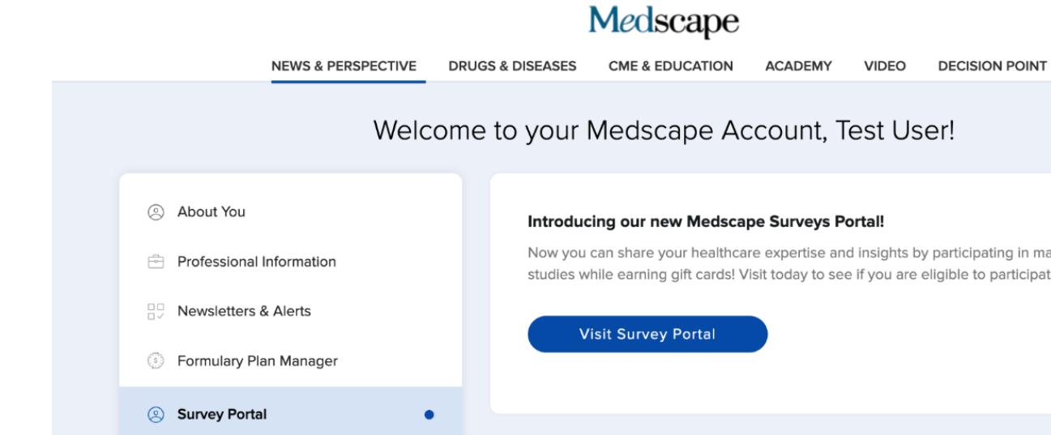
Task: Click the Professional Information briefcase icon
Action: (156, 262)
